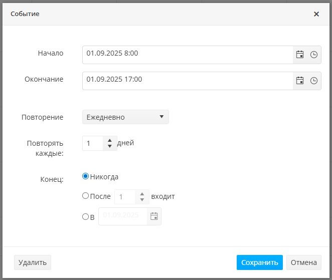The width and height of the screenshot is (332, 280).
Task: Expand the Повторение dropdown list
Action: pyautogui.click(x=125, y=117)
